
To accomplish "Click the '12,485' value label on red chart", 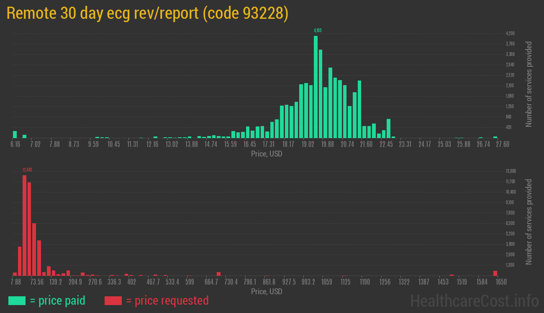I will click(x=28, y=169).
